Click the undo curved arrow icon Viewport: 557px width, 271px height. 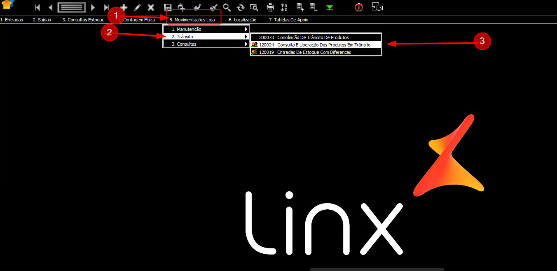197,7
